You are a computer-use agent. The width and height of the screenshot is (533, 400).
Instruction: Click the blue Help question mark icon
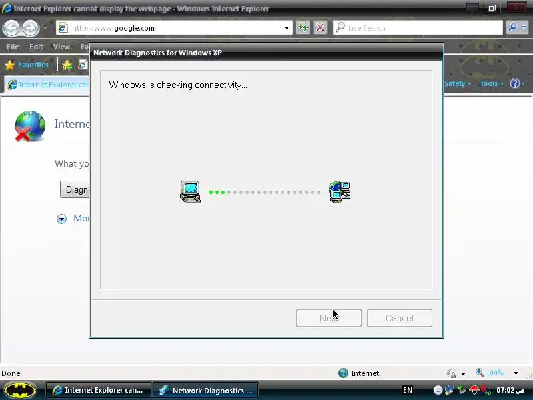click(x=515, y=83)
